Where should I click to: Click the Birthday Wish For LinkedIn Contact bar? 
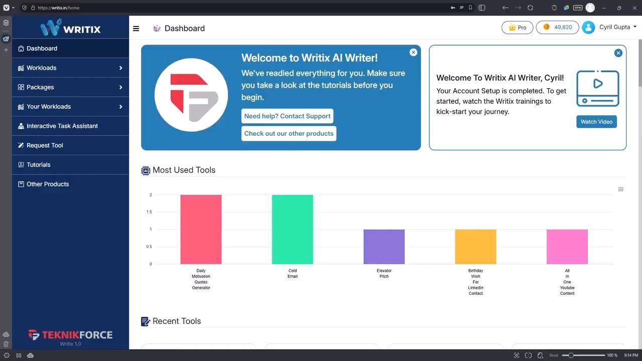(475, 247)
